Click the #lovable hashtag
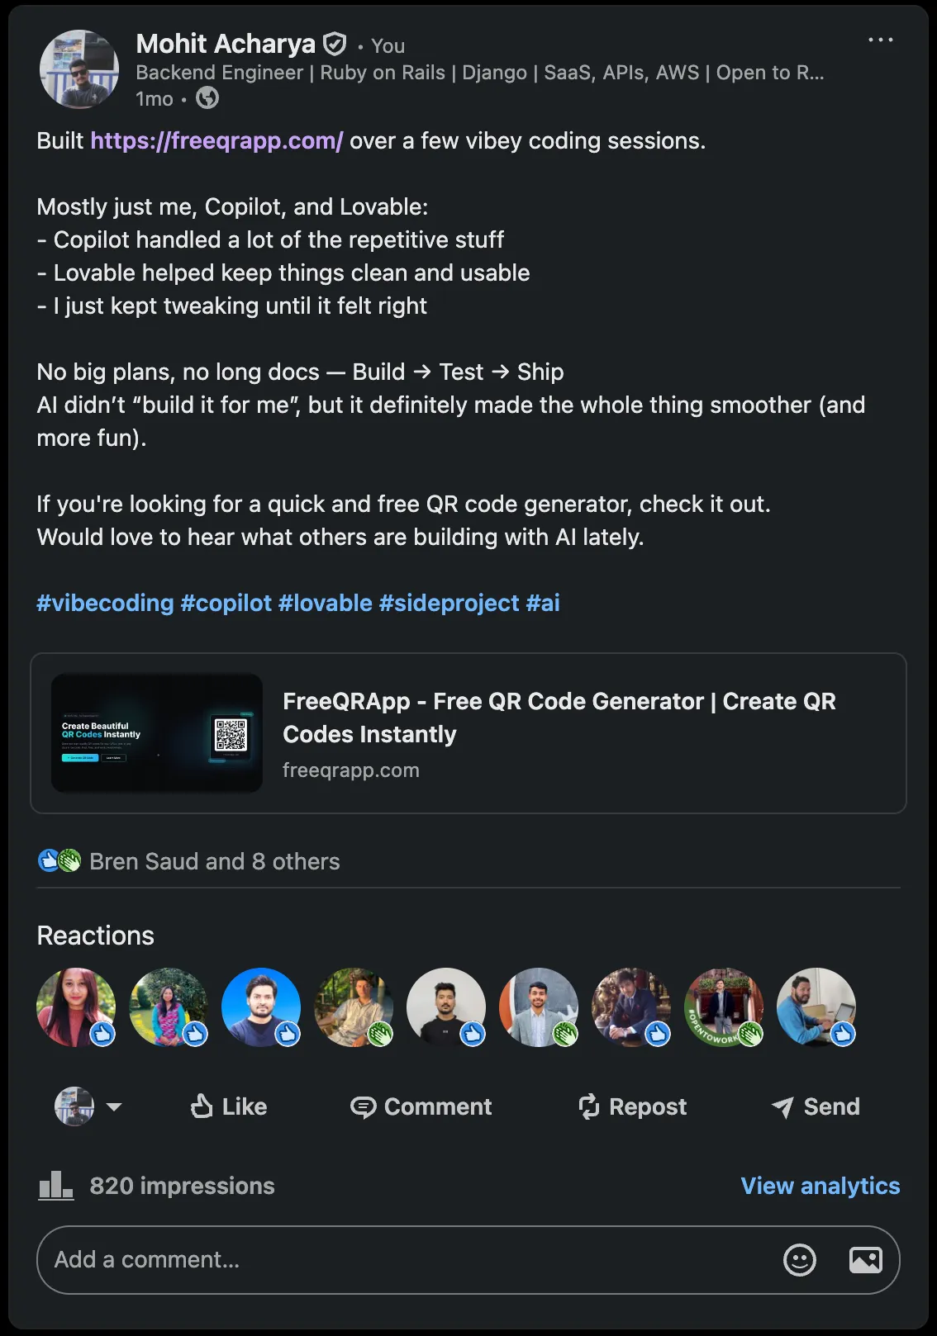This screenshot has height=1336, width=937. point(326,603)
